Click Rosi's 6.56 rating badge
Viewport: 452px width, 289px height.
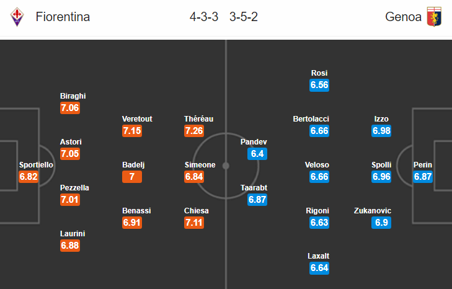(x=319, y=85)
